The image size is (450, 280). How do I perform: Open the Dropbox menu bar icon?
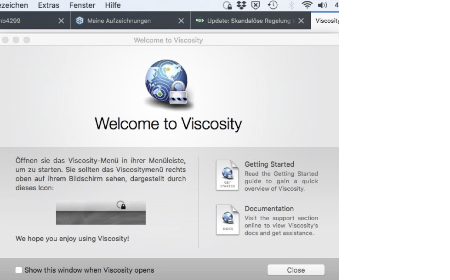coord(241,5)
